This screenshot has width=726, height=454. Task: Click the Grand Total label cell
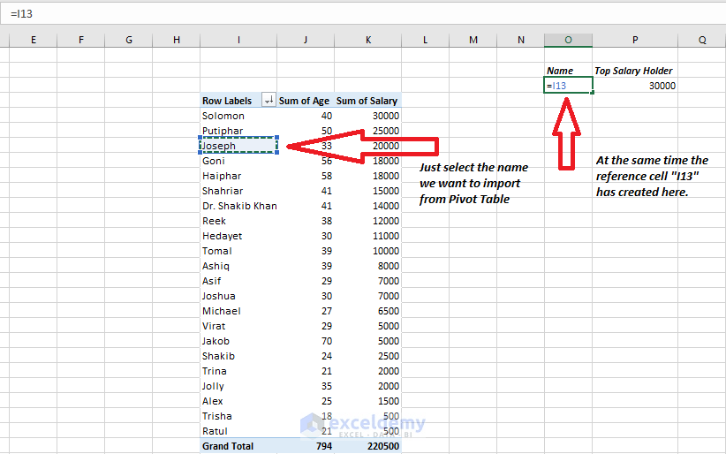[238, 446]
